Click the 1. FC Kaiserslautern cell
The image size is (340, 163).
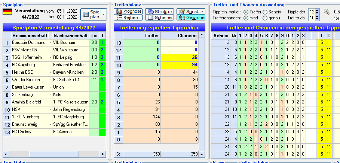pyautogui.click(x=71, y=102)
